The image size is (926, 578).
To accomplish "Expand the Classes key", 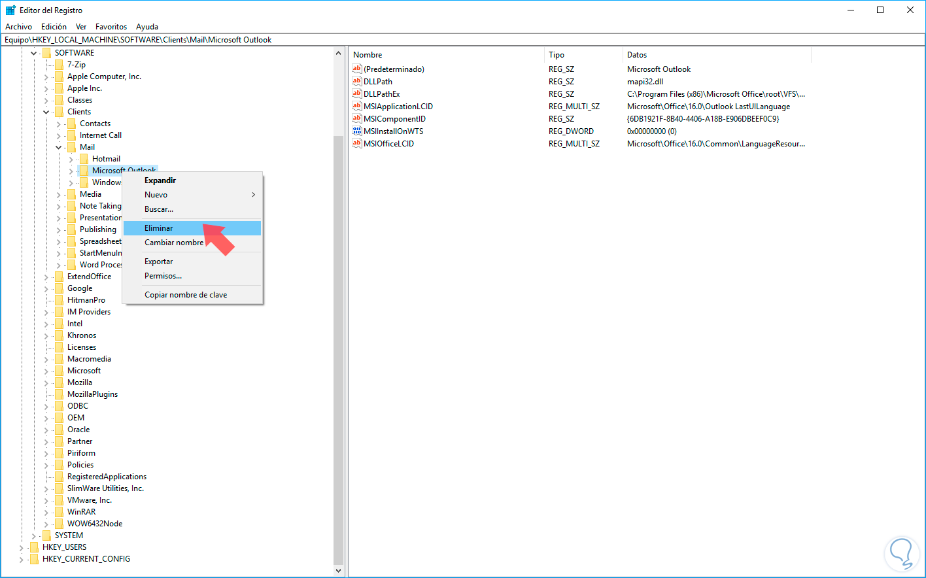I will click(x=46, y=100).
